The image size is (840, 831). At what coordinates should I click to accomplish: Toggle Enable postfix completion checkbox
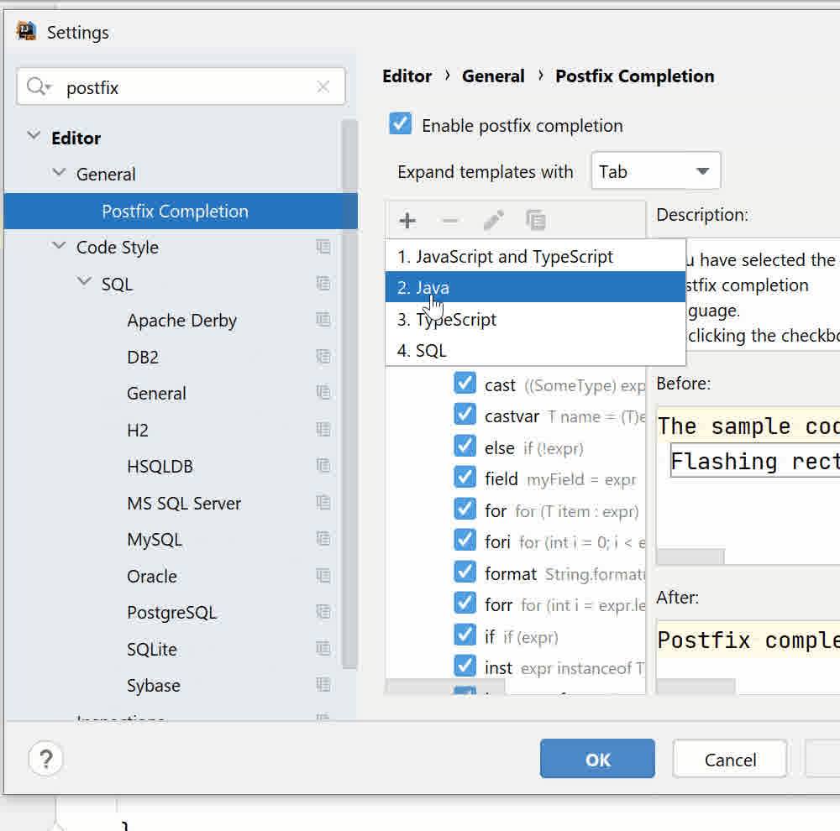(400, 123)
